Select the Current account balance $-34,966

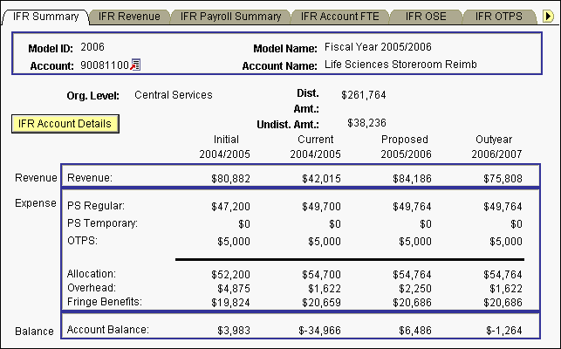(318, 330)
